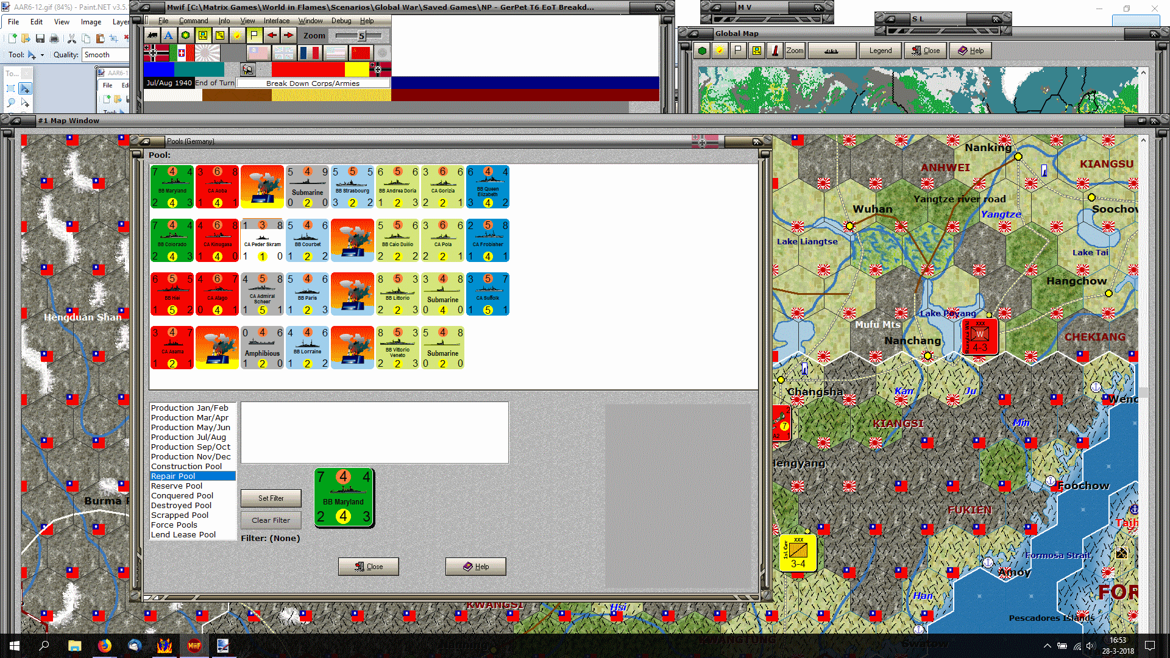Click the Paint.NET scissors cut icon
1170x658 pixels.
pos(71,38)
